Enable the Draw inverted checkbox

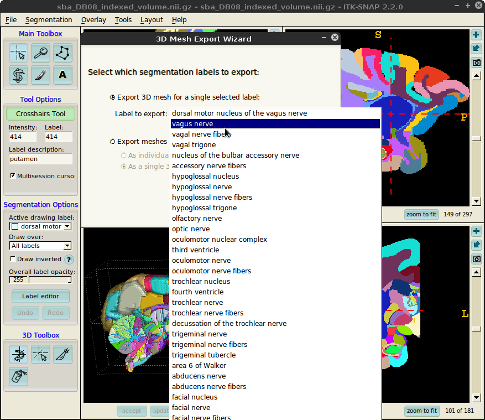(x=13, y=259)
